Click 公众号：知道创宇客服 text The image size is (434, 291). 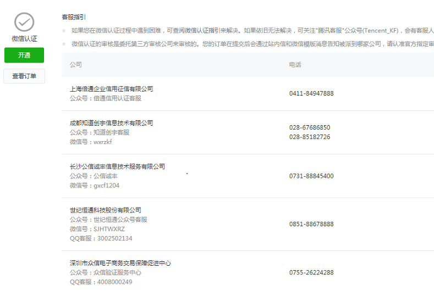coord(100,132)
